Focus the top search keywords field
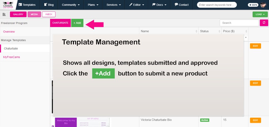The width and height of the screenshot is (269, 127). pyautogui.click(x=217, y=5)
